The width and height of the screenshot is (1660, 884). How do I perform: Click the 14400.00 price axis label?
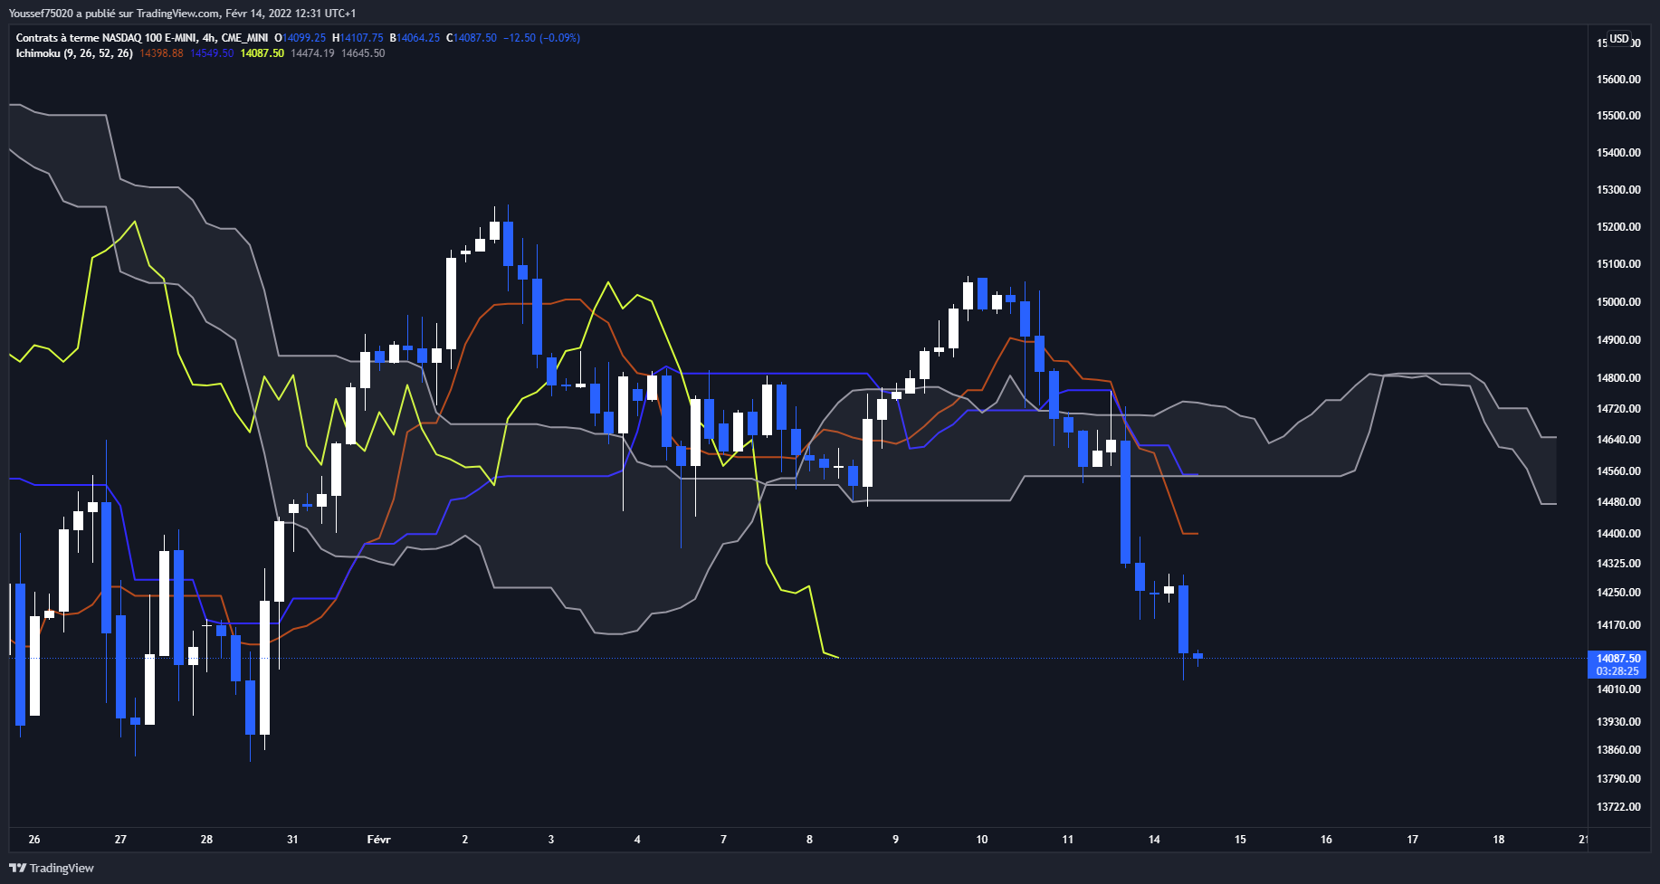click(1618, 534)
